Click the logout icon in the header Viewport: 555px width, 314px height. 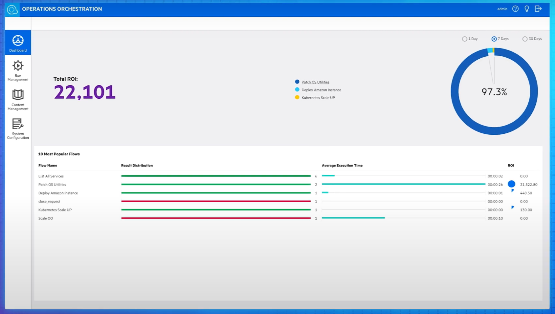point(539,9)
